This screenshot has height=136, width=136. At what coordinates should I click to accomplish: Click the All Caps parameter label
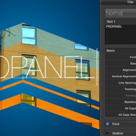click(x=130, y=108)
